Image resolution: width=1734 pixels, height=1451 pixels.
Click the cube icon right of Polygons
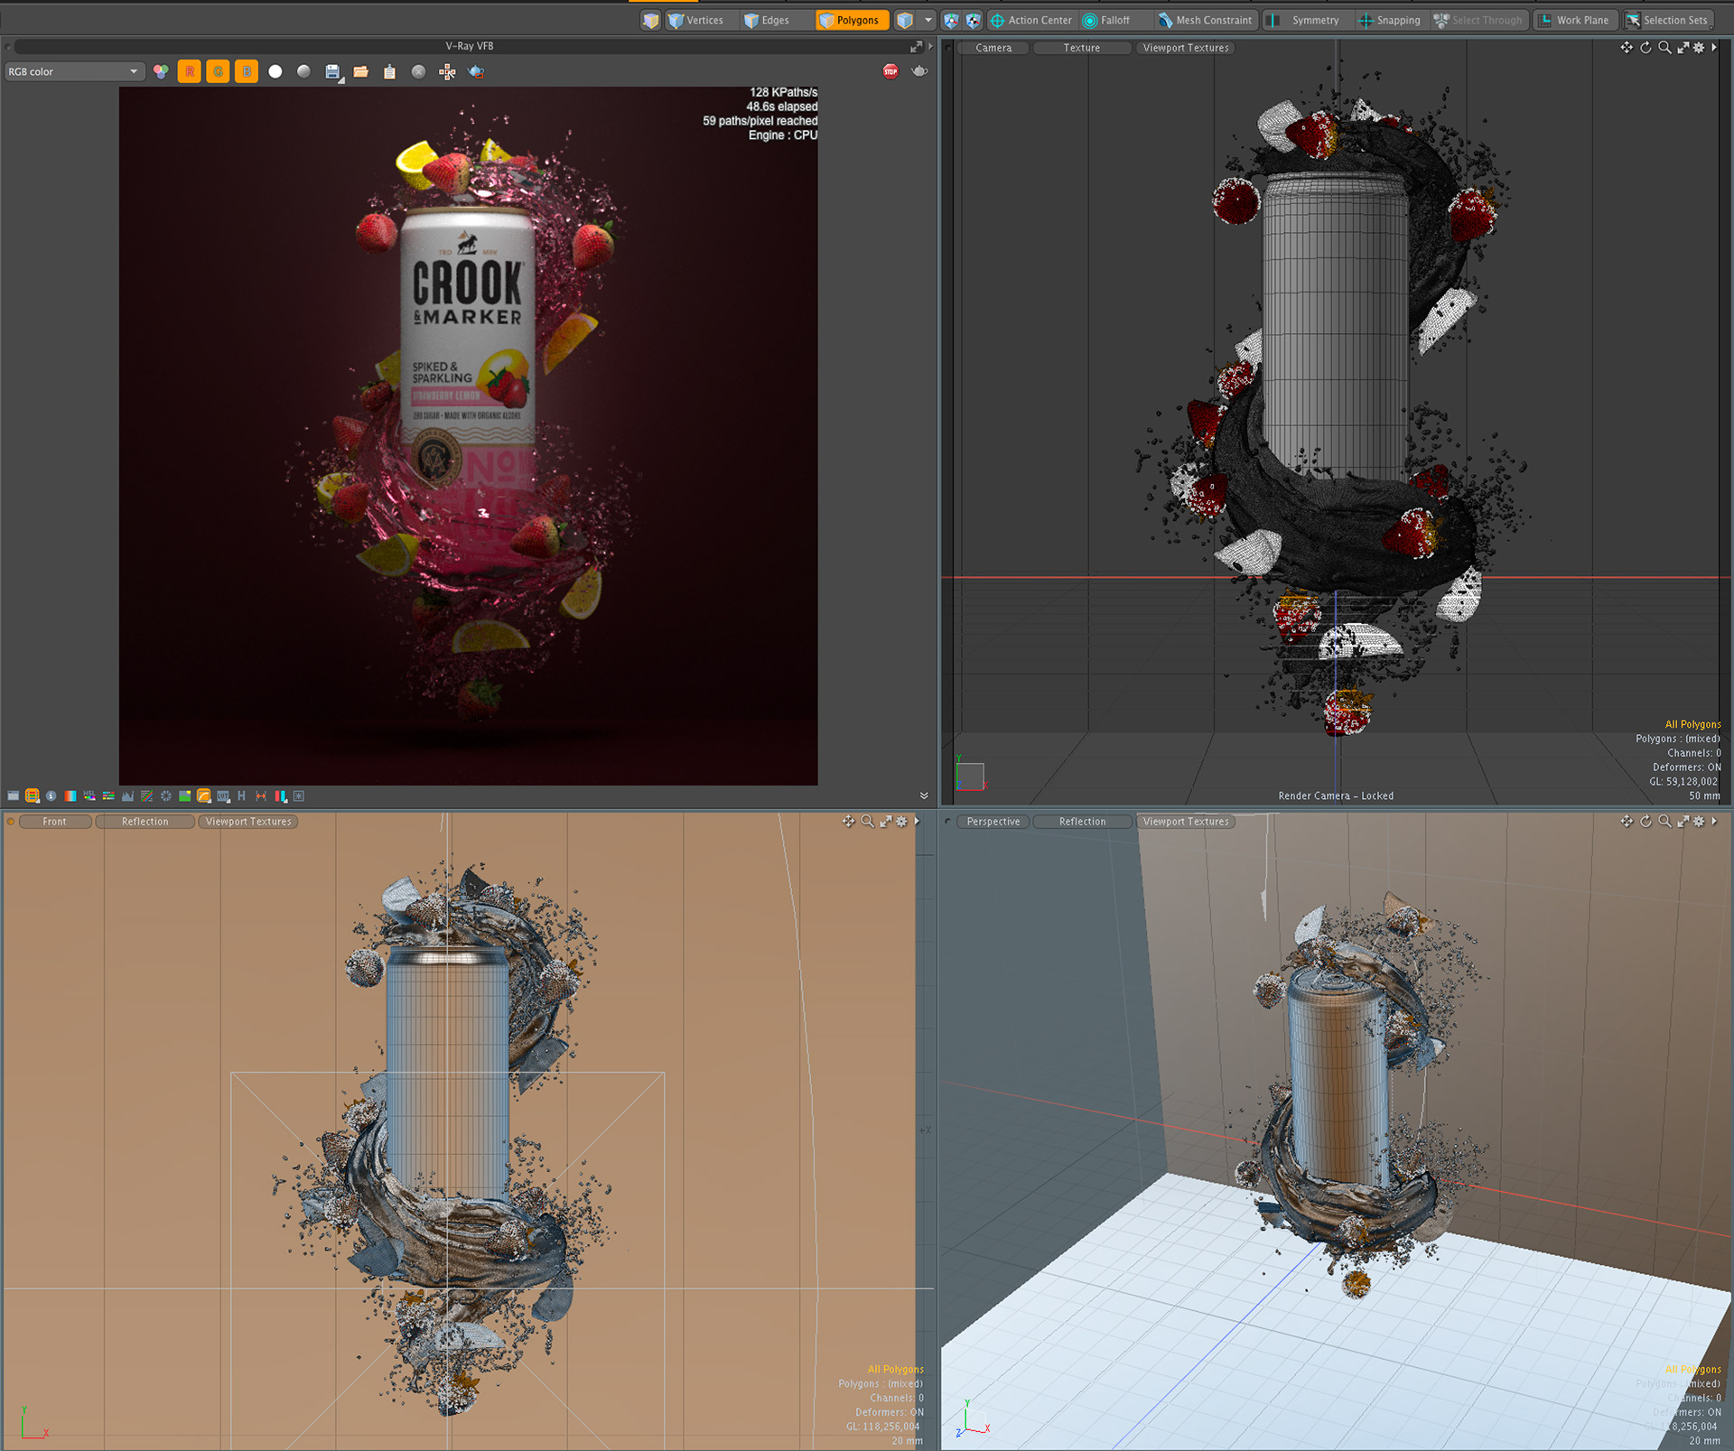904,20
